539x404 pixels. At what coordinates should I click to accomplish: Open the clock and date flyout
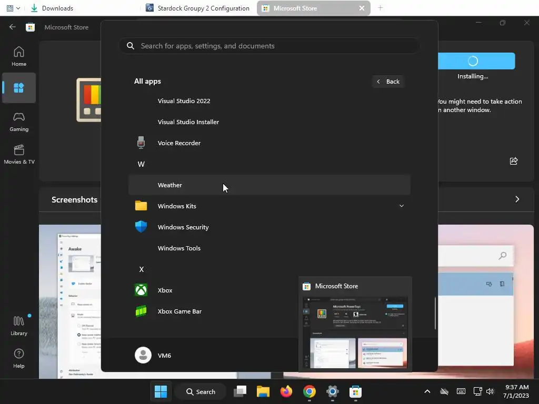tap(516, 391)
